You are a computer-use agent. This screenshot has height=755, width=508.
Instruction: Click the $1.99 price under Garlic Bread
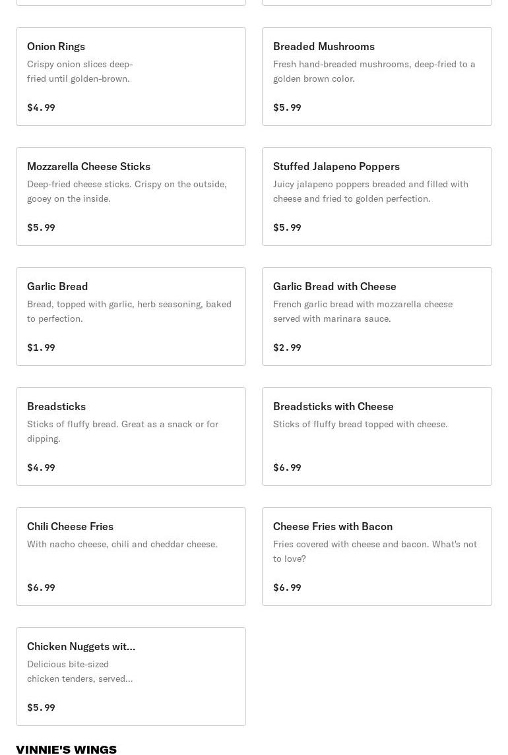tap(41, 347)
